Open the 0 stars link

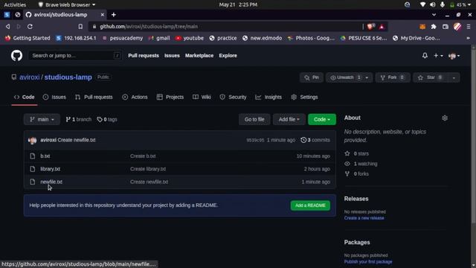point(357,153)
